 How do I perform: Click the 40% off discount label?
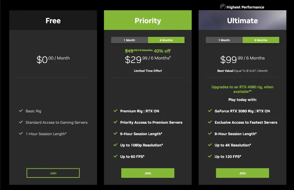click(x=162, y=51)
